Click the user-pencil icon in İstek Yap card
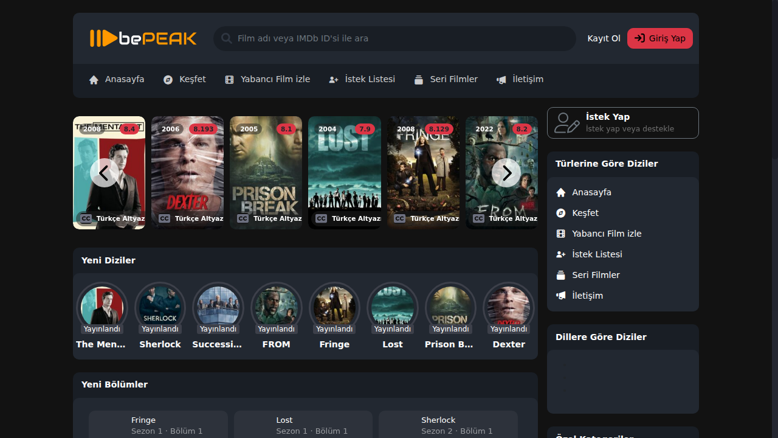The image size is (778, 438). (x=567, y=123)
